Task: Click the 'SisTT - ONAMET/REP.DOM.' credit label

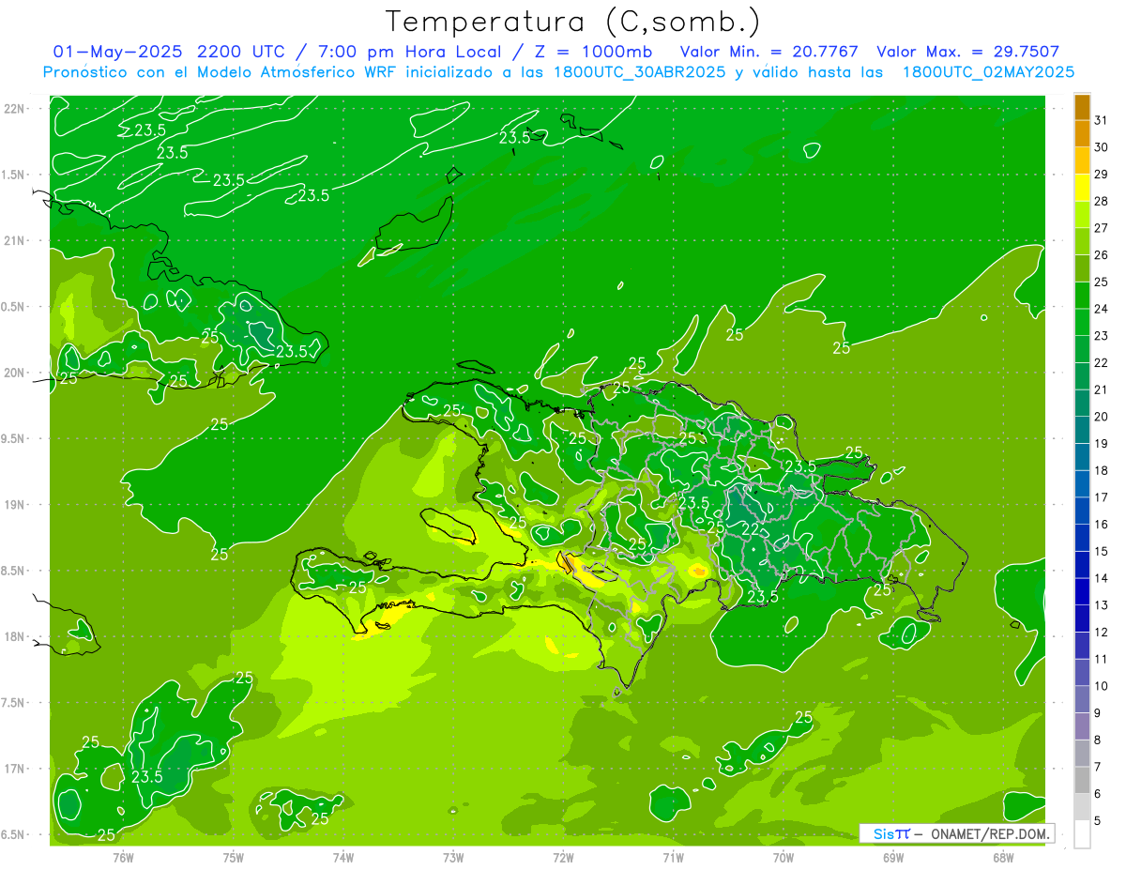Action: [x=959, y=833]
